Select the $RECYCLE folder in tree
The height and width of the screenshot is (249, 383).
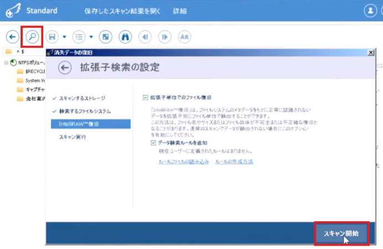tap(31, 71)
